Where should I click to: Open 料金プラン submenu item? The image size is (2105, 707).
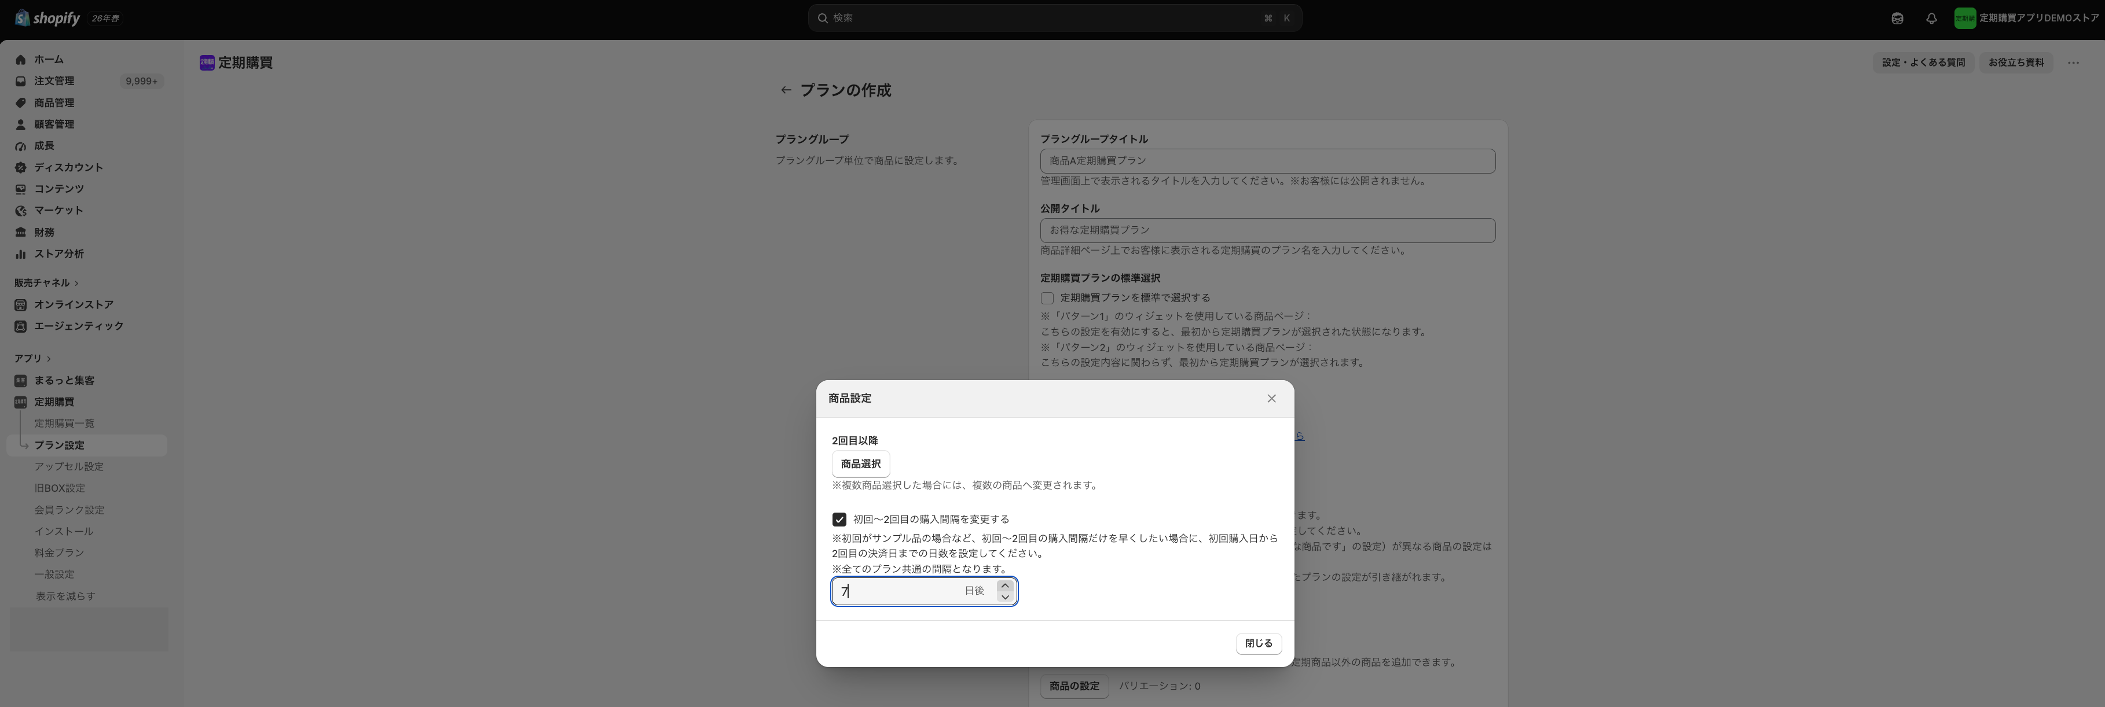(x=59, y=553)
